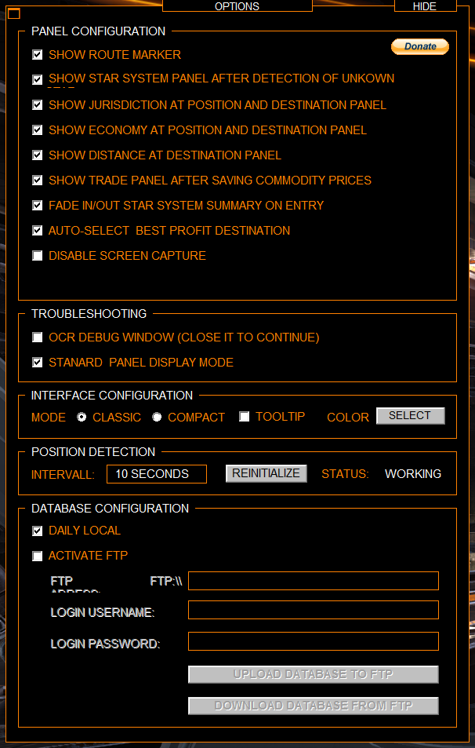
Task: Click the Login Username field
Action: [314, 610]
